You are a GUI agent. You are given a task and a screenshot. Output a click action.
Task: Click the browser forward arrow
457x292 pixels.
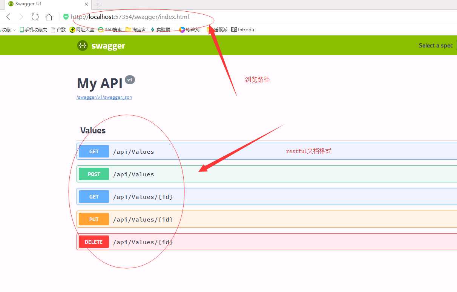coord(21,17)
